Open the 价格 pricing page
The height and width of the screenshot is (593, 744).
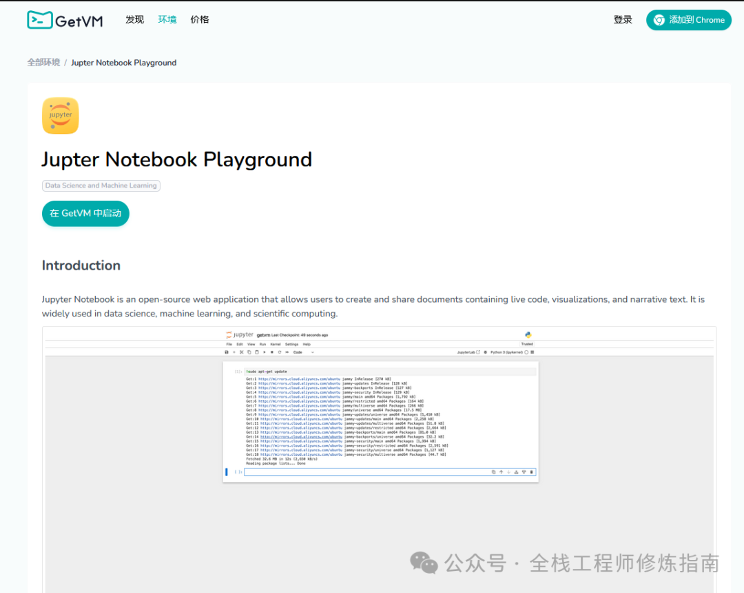point(199,19)
